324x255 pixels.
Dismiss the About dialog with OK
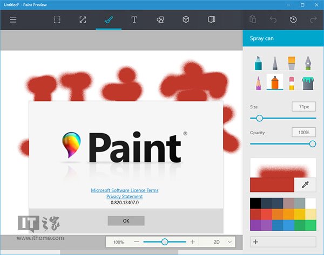126,220
